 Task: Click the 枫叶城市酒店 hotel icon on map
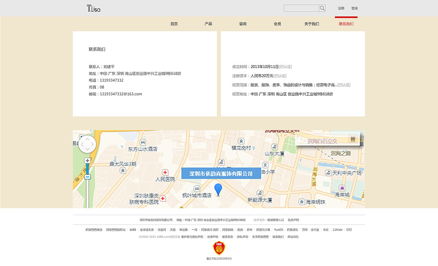[x=197, y=189]
